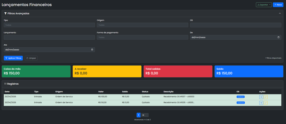This screenshot has width=286, height=124.
Task: Collapse the Filtros Avançados panel chevron
Action: click(x=280, y=14)
